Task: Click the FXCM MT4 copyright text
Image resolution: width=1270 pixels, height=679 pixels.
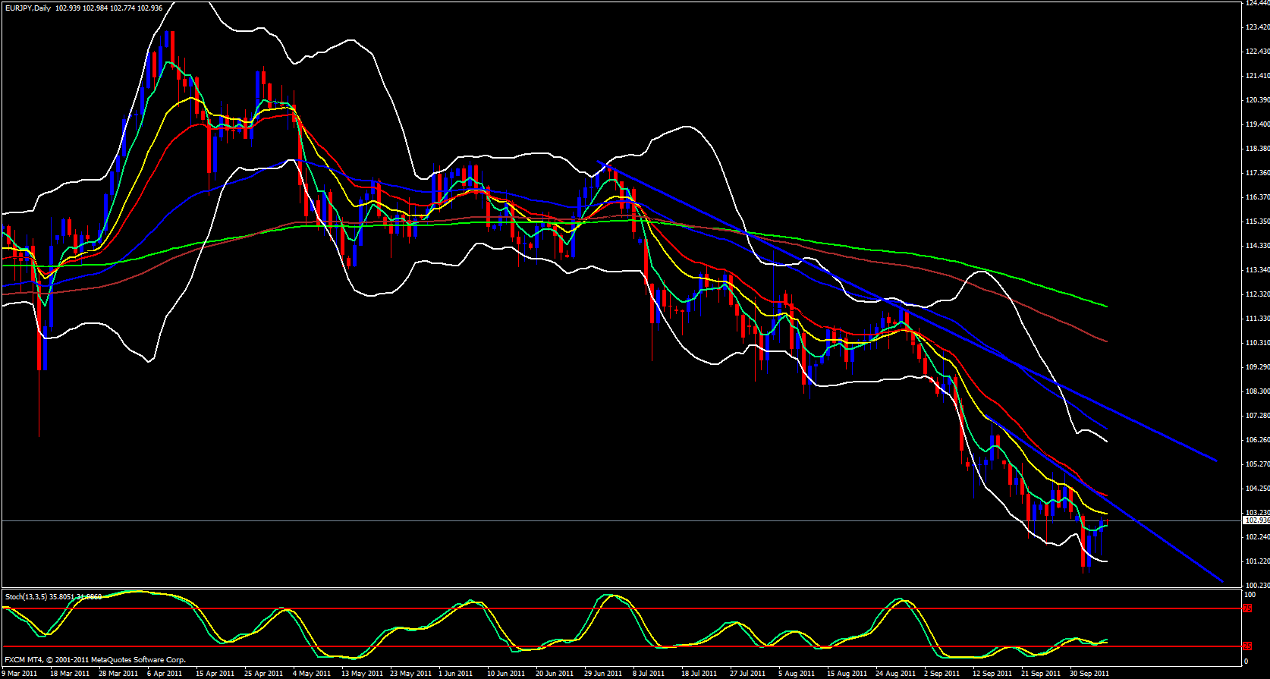Action: pos(95,660)
